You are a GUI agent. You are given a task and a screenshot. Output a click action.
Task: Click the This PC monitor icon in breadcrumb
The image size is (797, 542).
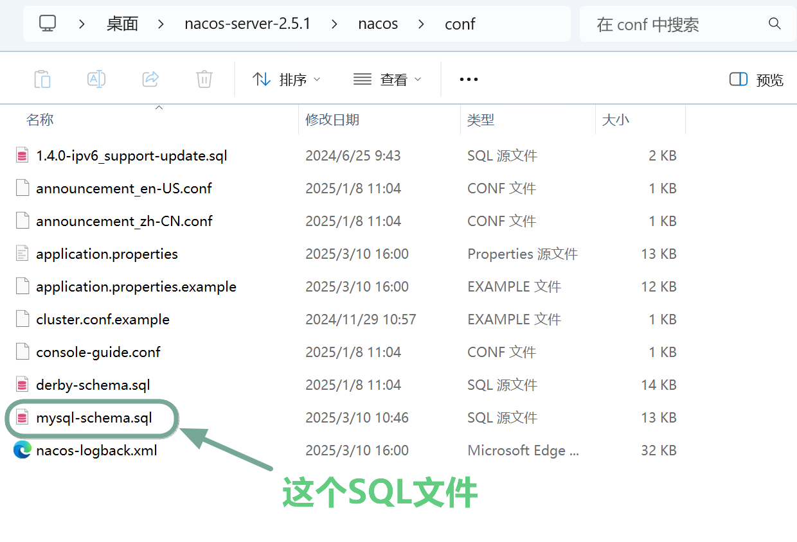click(x=48, y=24)
